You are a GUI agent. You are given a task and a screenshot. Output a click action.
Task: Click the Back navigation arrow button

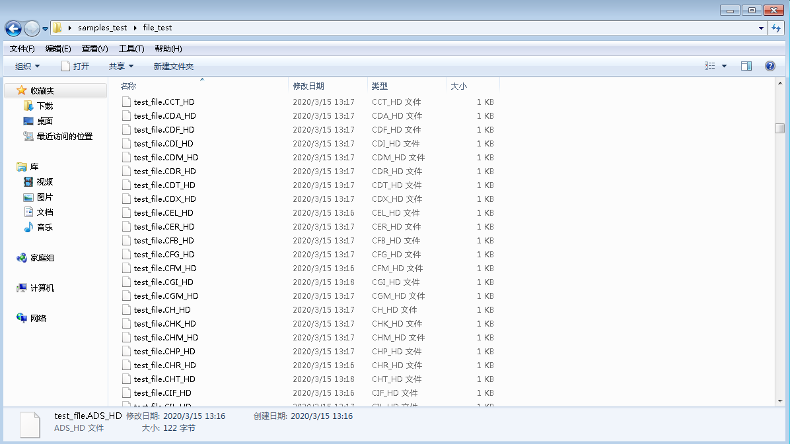(13, 28)
